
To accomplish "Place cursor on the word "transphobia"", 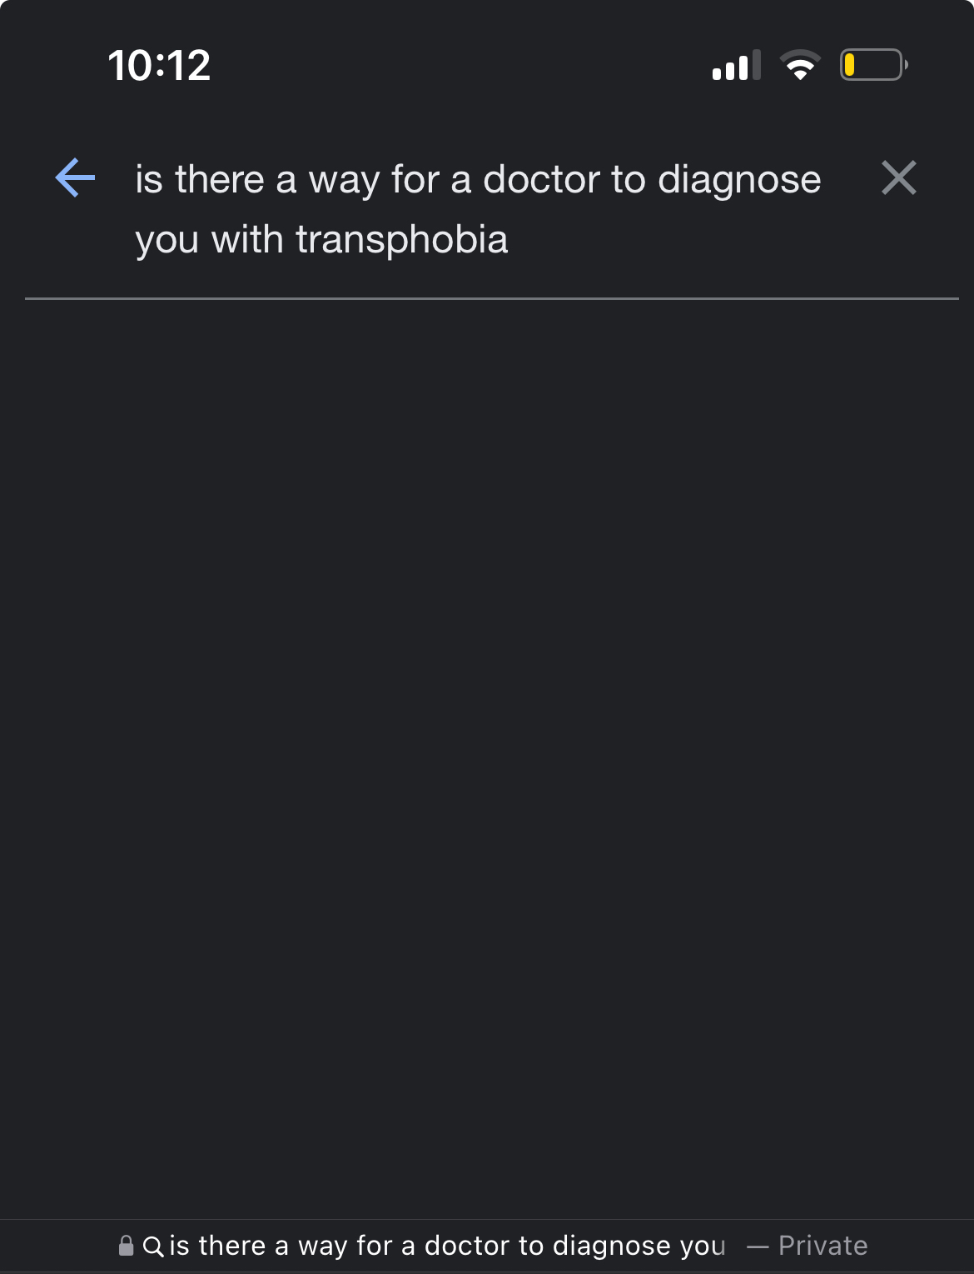I will (x=401, y=240).
